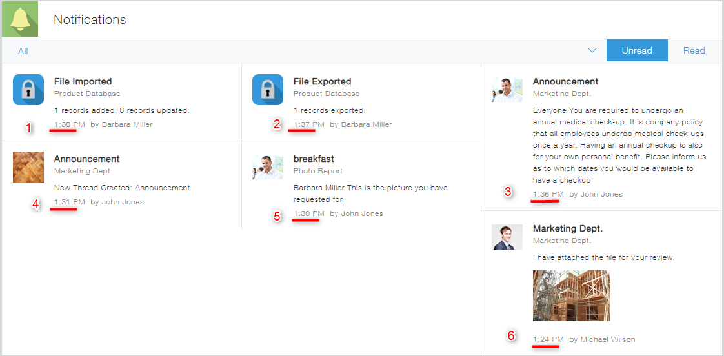The height and width of the screenshot is (356, 724).
Task: Switch to the Read tab
Action: pos(694,50)
